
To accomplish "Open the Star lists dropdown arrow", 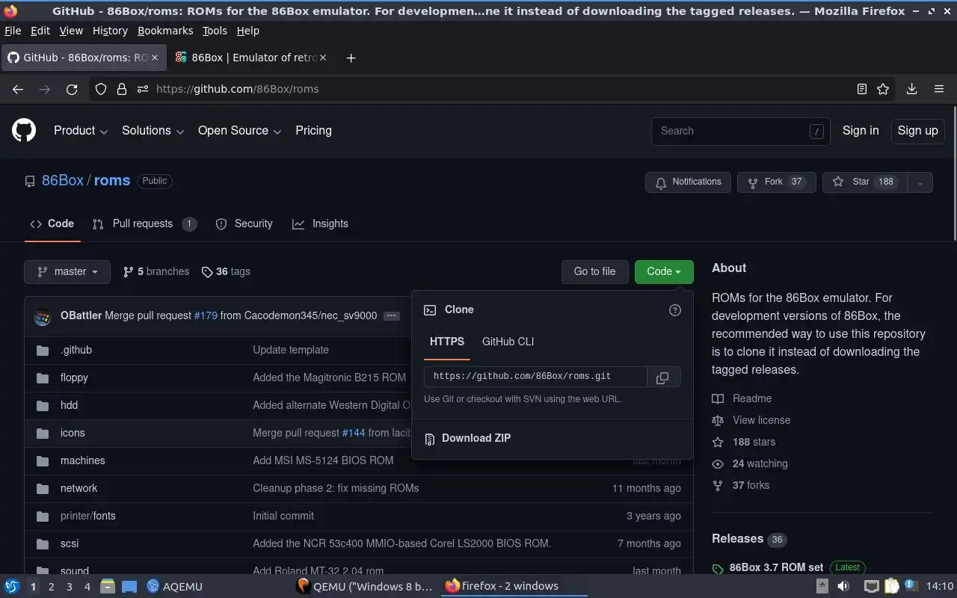I will [x=920, y=182].
